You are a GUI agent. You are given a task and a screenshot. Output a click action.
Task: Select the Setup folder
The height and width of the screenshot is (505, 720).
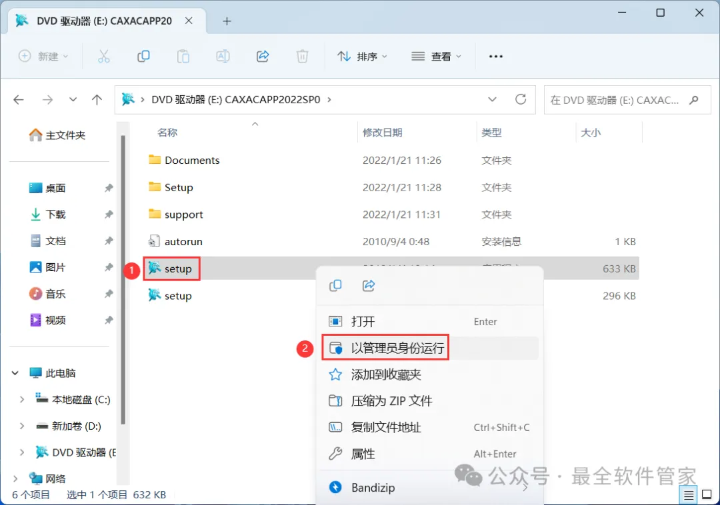(171, 187)
